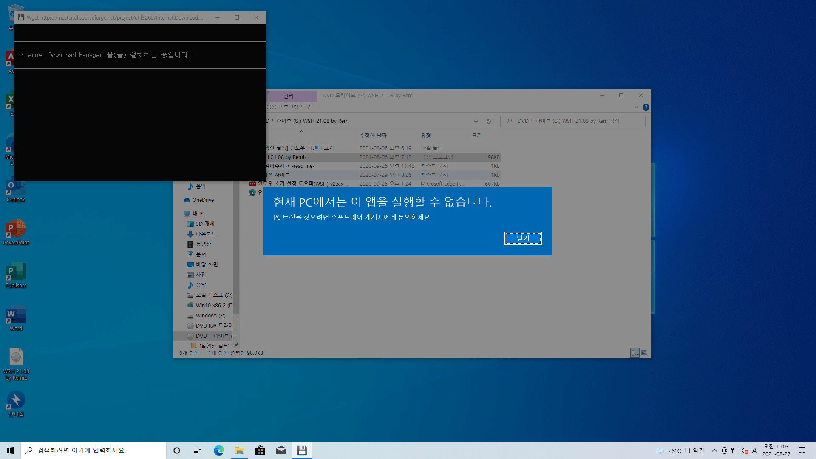
Task: Refresh the DVD drive folder view
Action: [x=488, y=121]
